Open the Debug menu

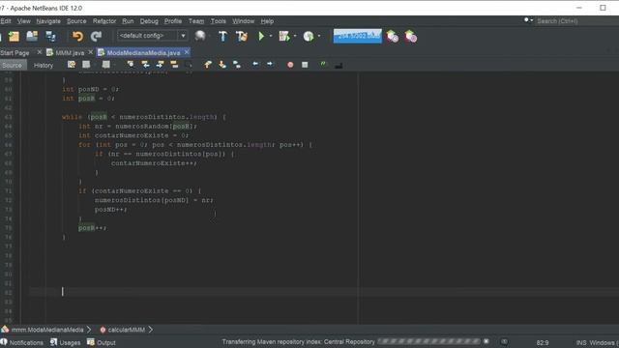click(x=149, y=21)
